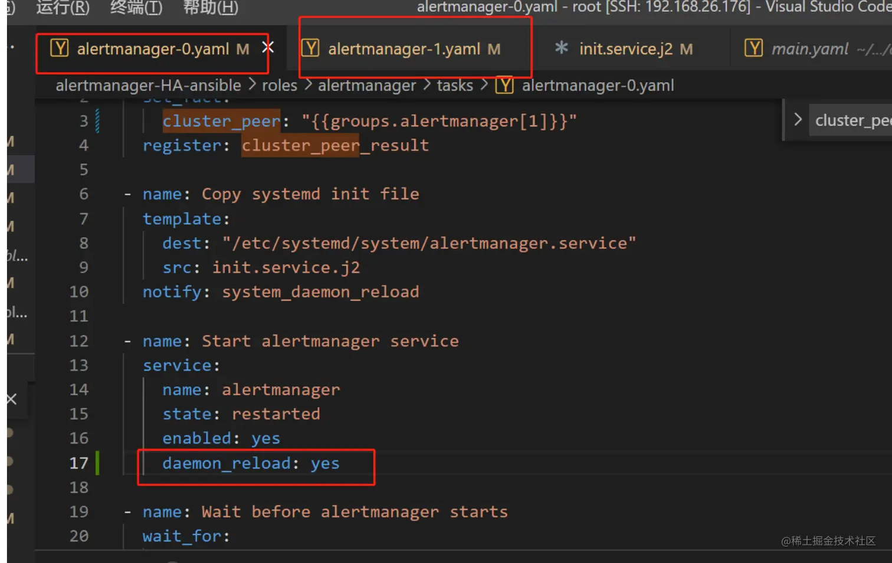Screen dimensions: 892x563
Task: Open the 终端(T) menu
Action: (136, 8)
